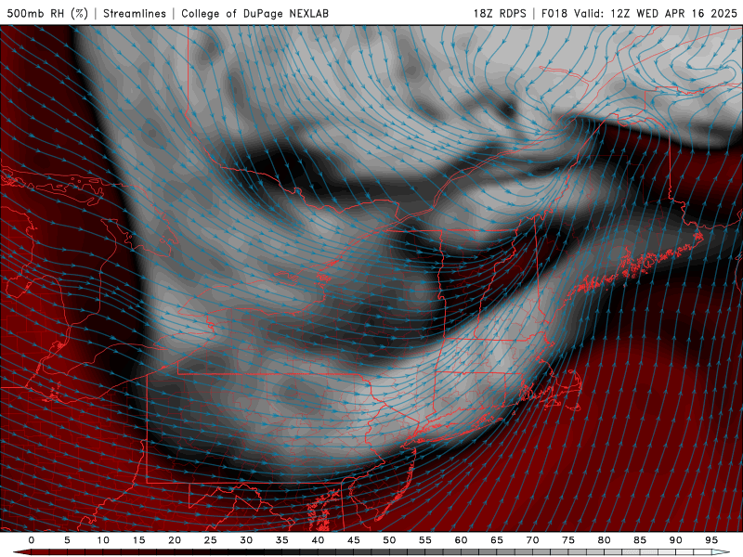Click the colorbar label "80"

point(604,540)
